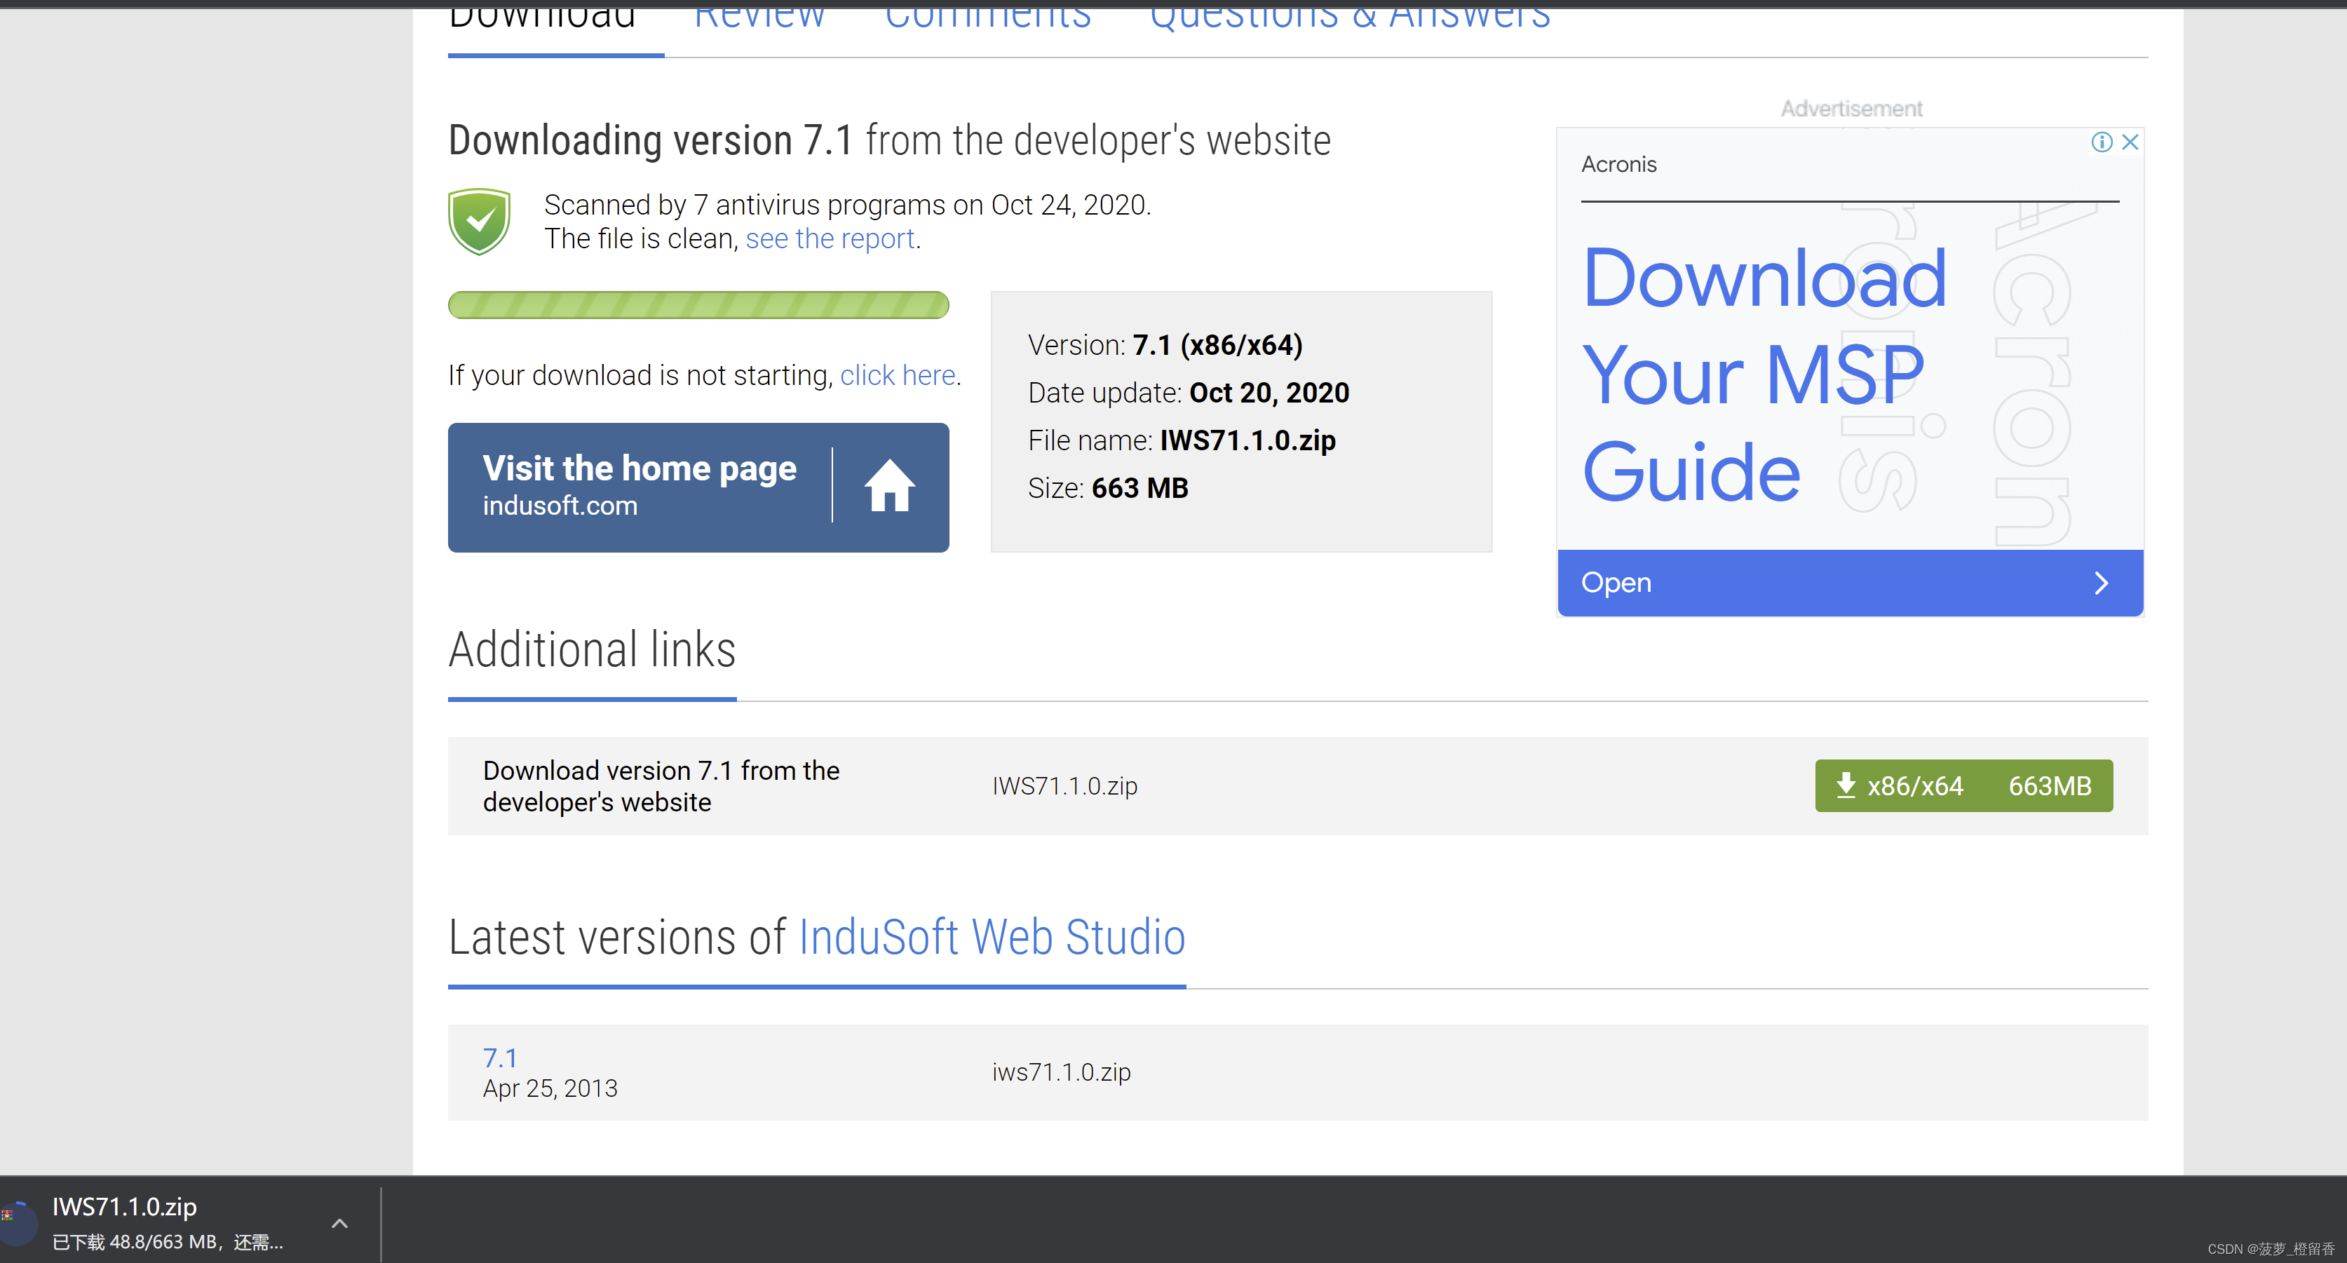Screen dimensions: 2347x1263
Task: Expand the download item options chevron
Action: pos(339,1223)
